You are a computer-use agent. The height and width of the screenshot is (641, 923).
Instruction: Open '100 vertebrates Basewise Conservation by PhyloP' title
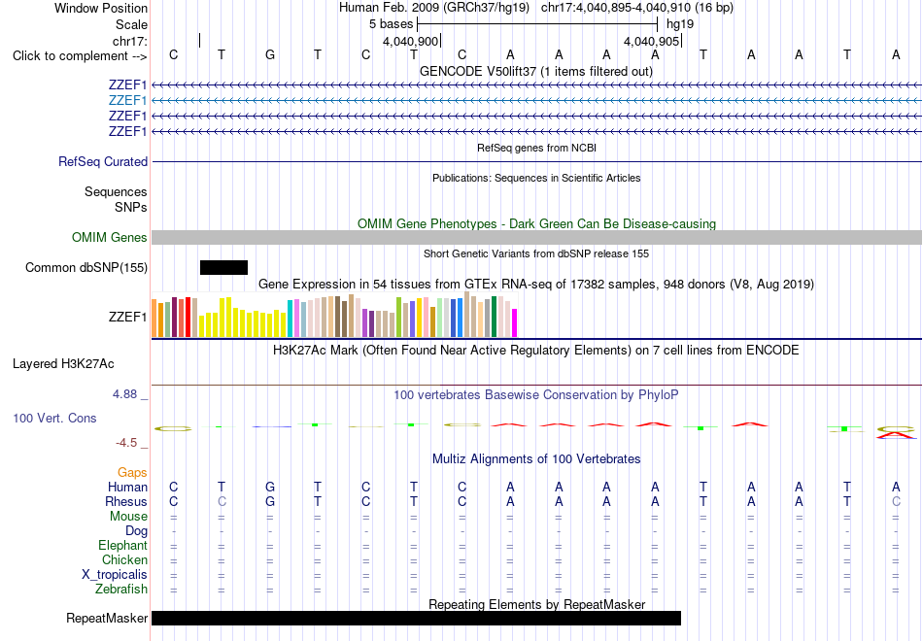[536, 395]
